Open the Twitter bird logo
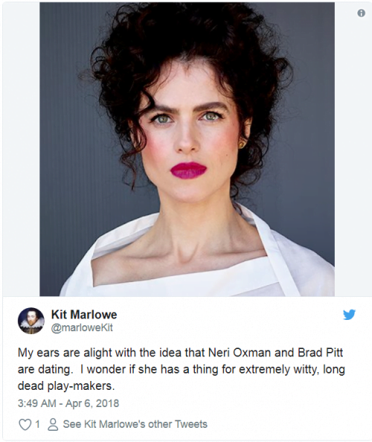Screen dimensions: 372x442 (x=349, y=315)
